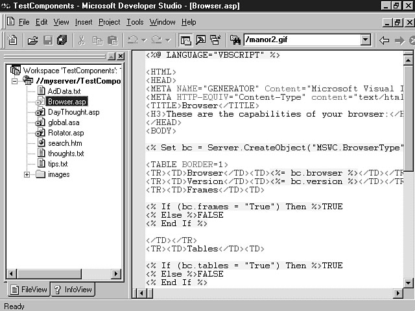Close the workspace panel with its X button
This screenshot has width=415, height=311.
(121, 56)
